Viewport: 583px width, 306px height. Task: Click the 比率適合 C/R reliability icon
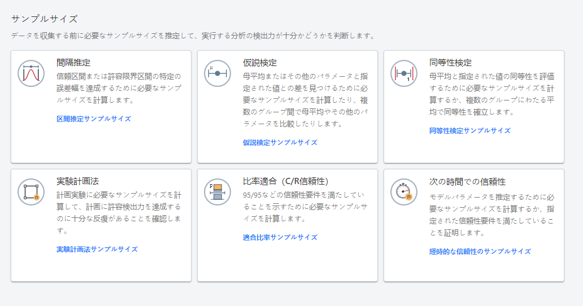pyautogui.click(x=217, y=192)
